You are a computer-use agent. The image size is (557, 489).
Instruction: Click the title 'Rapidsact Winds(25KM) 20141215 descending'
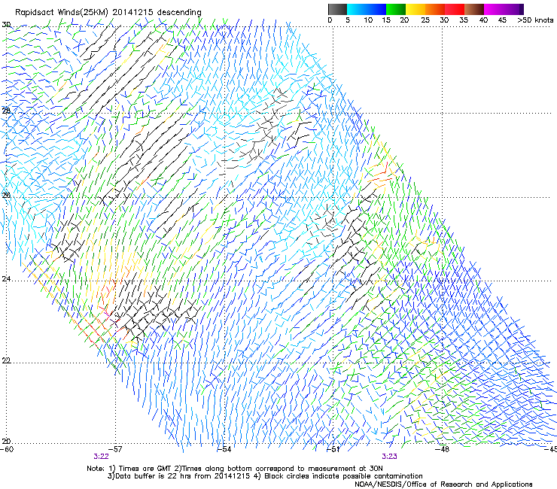pyautogui.click(x=108, y=12)
